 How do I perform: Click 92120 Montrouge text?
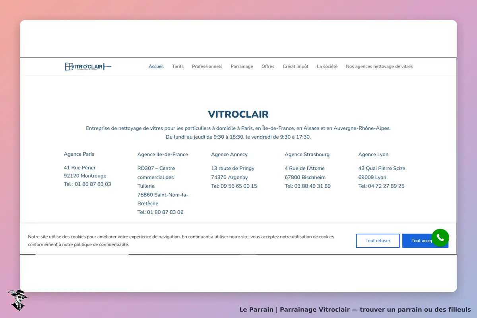pos(85,176)
